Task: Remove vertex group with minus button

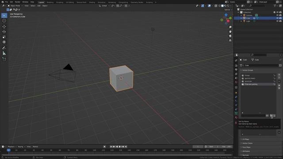Action: point(279,78)
